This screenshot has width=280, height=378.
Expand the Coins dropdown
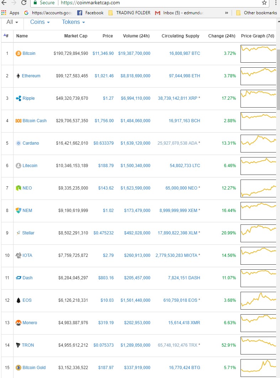pos(40,22)
